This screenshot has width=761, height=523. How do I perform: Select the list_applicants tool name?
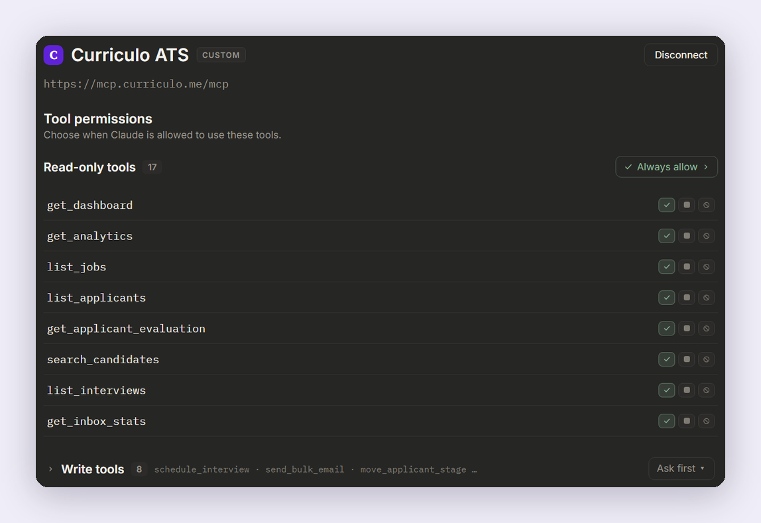coord(97,298)
